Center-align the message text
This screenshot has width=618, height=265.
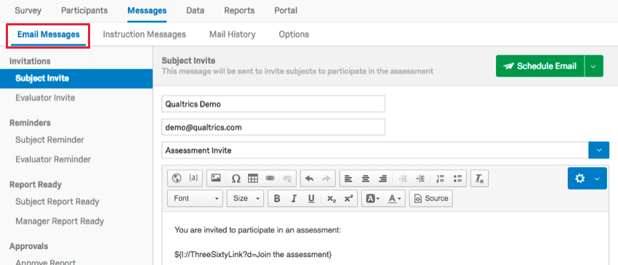coord(366,179)
